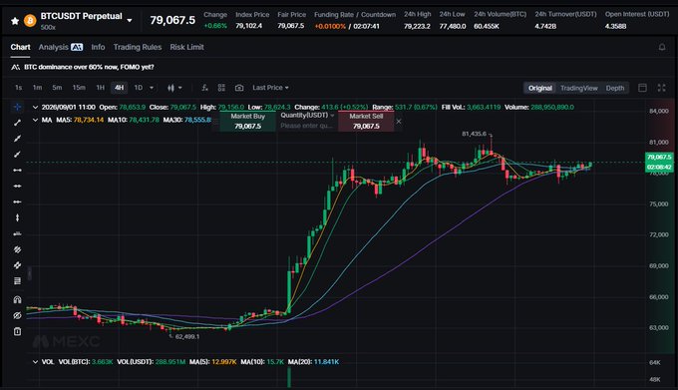Click the 62,499.1 low marker
678x390 pixels.
(x=187, y=337)
